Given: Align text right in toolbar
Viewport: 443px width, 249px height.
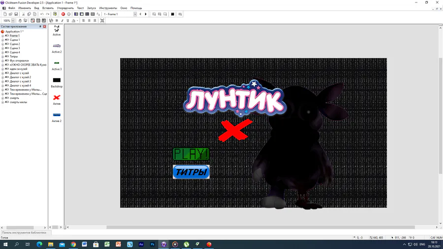Looking at the screenshot, I should [95, 21].
